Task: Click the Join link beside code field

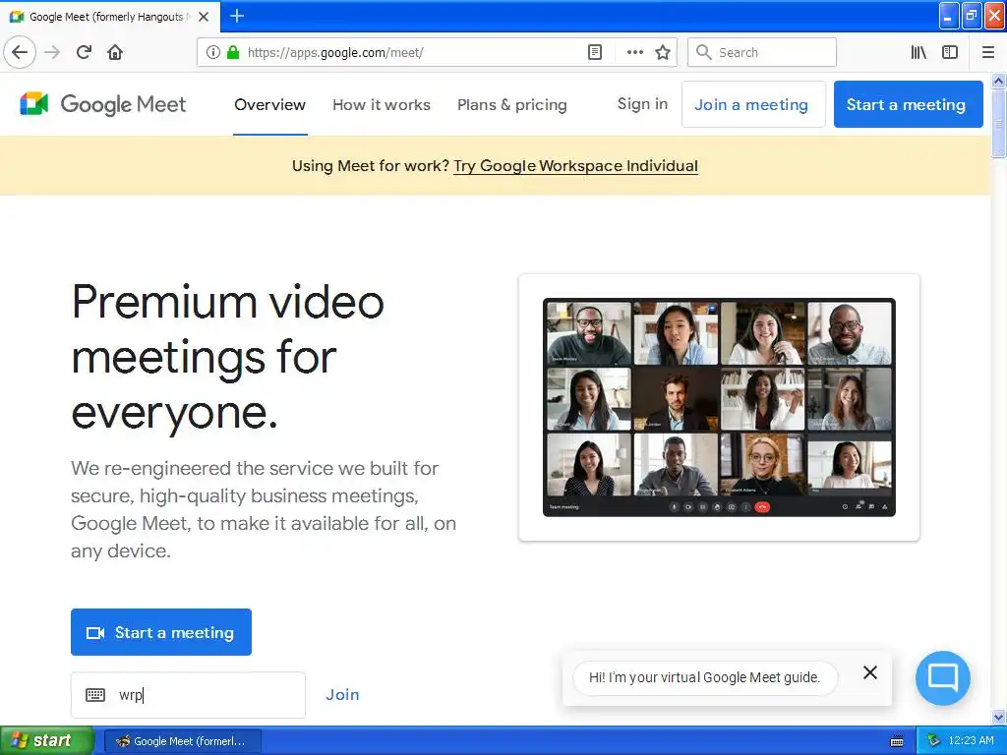Action: [x=342, y=695]
